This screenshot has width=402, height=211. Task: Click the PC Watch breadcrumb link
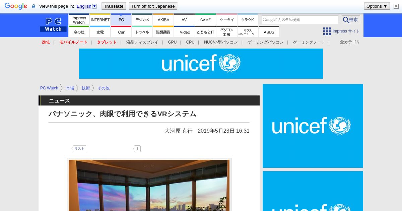pyautogui.click(x=49, y=88)
